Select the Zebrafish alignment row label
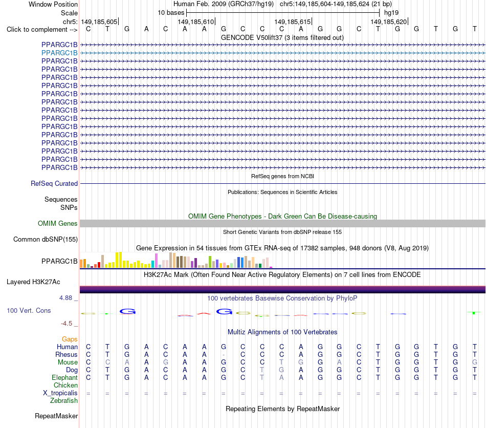 [64, 401]
